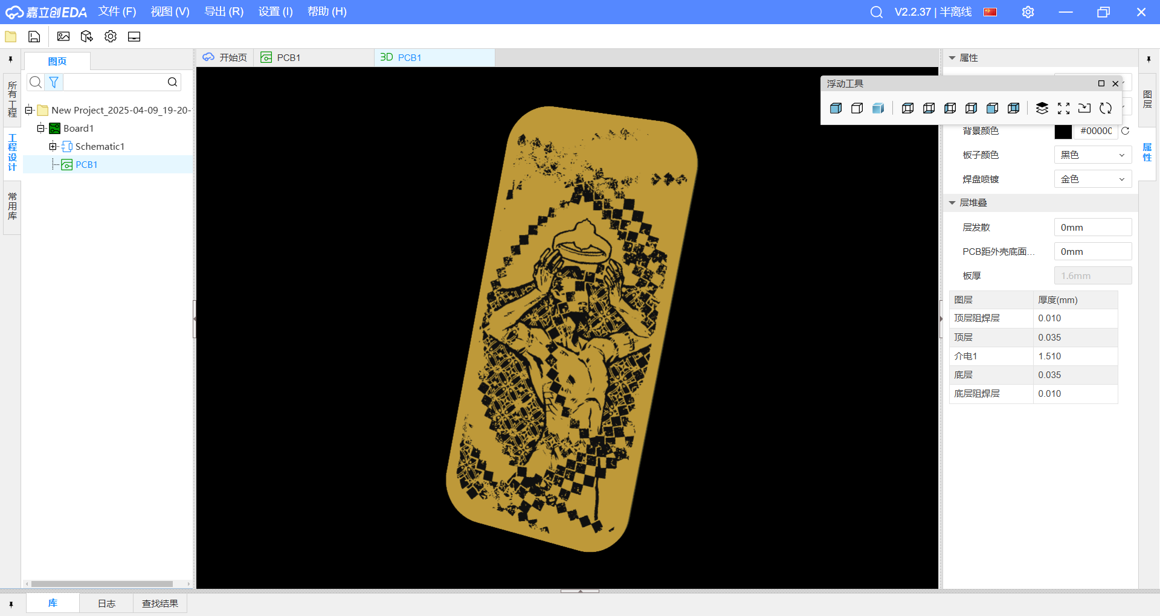Click the circular rotate arrows icon
1160x616 pixels.
coord(1106,108)
